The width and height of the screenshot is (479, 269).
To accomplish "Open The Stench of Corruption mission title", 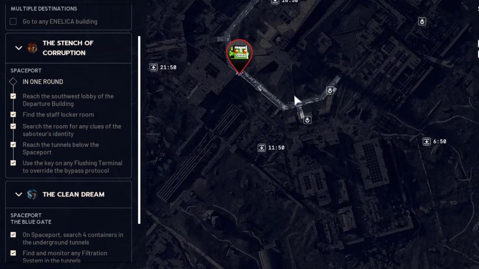I will (68, 48).
